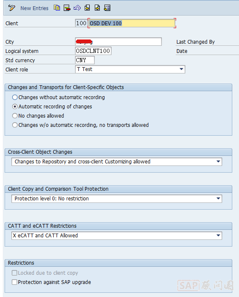Click the Copy As icon
Viewport: 239px width, 297px height.
[x=57, y=8]
